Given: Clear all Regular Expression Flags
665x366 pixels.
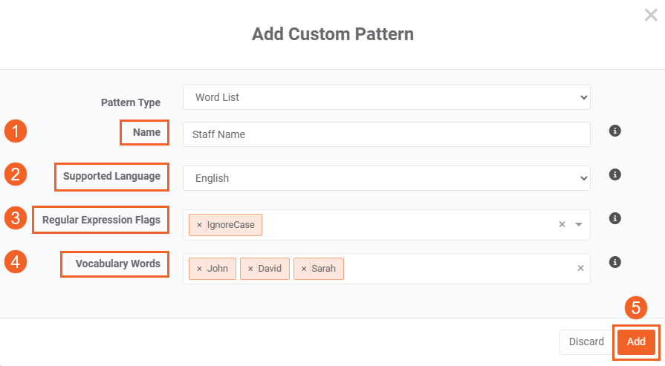Looking at the screenshot, I should [x=562, y=225].
